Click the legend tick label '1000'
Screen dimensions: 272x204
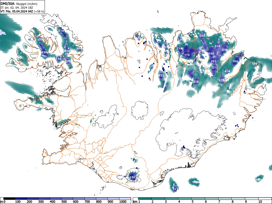[123, 202]
